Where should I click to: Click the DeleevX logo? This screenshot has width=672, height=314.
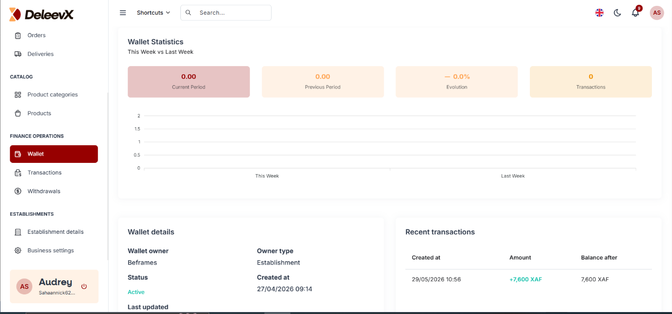[41, 14]
